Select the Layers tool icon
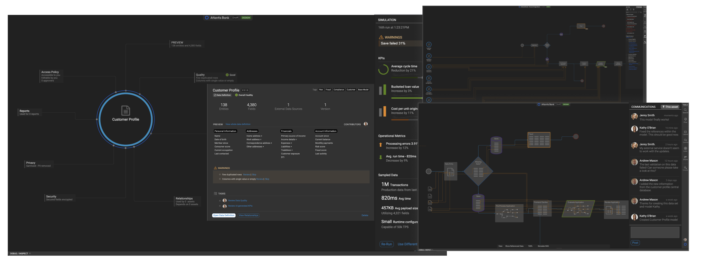 (x=685, y=132)
